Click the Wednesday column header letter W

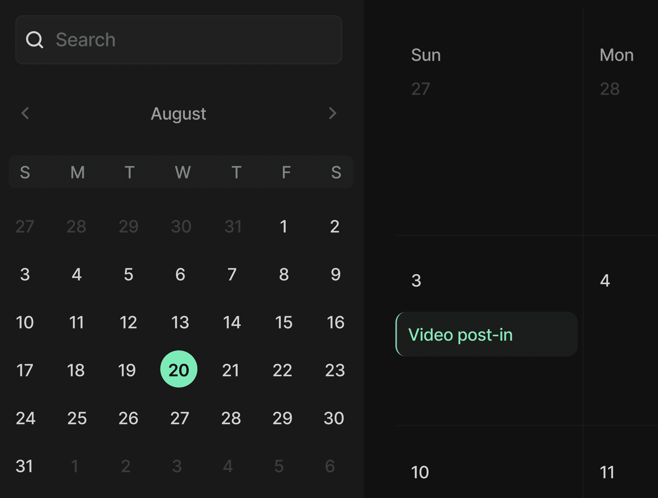click(x=181, y=172)
